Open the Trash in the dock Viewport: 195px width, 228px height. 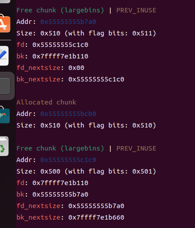coord(4,146)
